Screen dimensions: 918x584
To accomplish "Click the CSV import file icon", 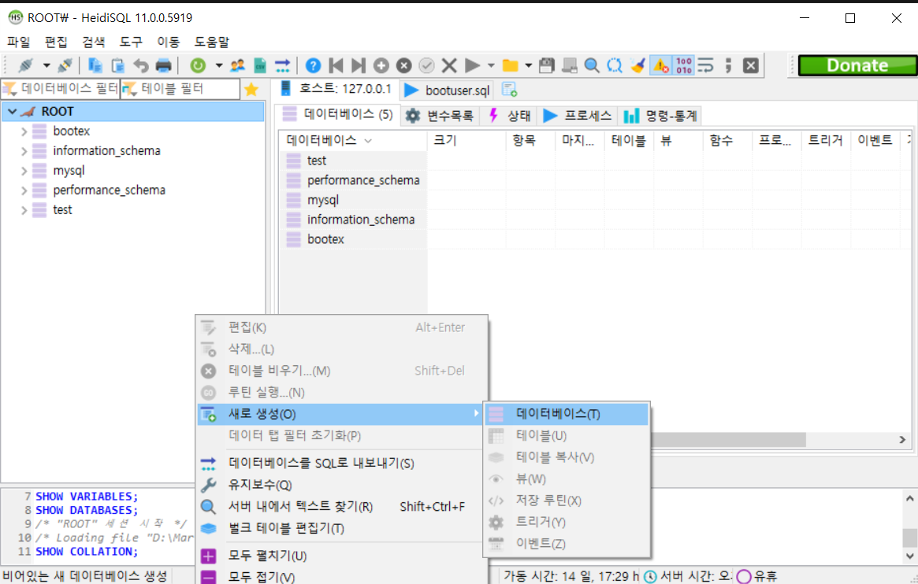I will coord(260,65).
